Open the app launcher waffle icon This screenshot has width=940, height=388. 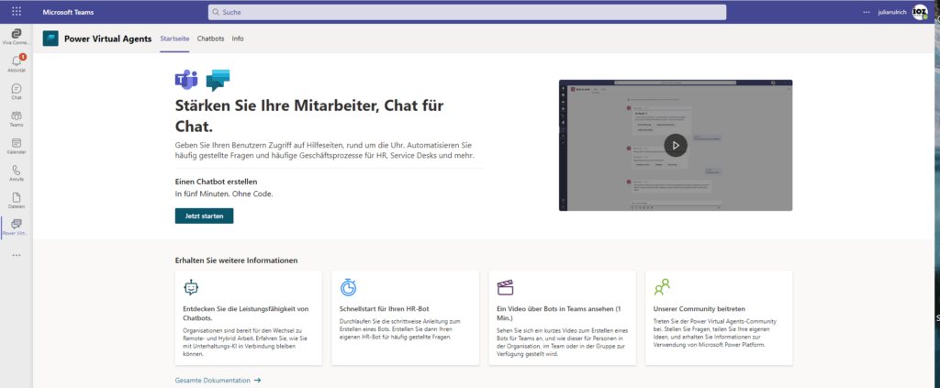[x=17, y=11]
